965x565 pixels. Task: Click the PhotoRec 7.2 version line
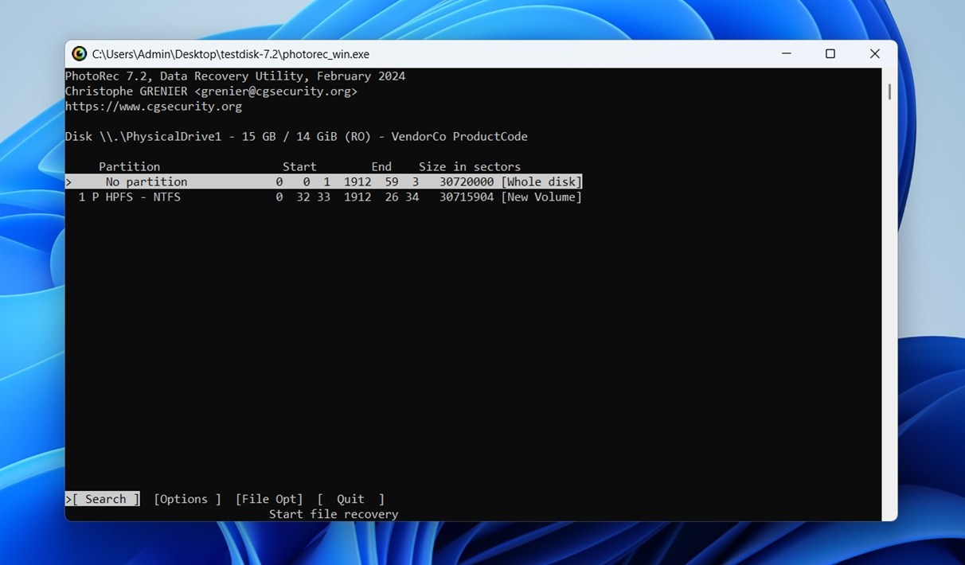[235, 76]
